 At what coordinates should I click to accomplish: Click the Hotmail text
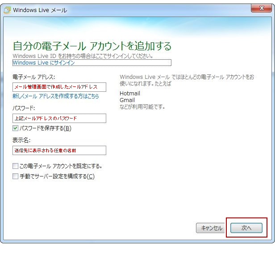pos(130,93)
